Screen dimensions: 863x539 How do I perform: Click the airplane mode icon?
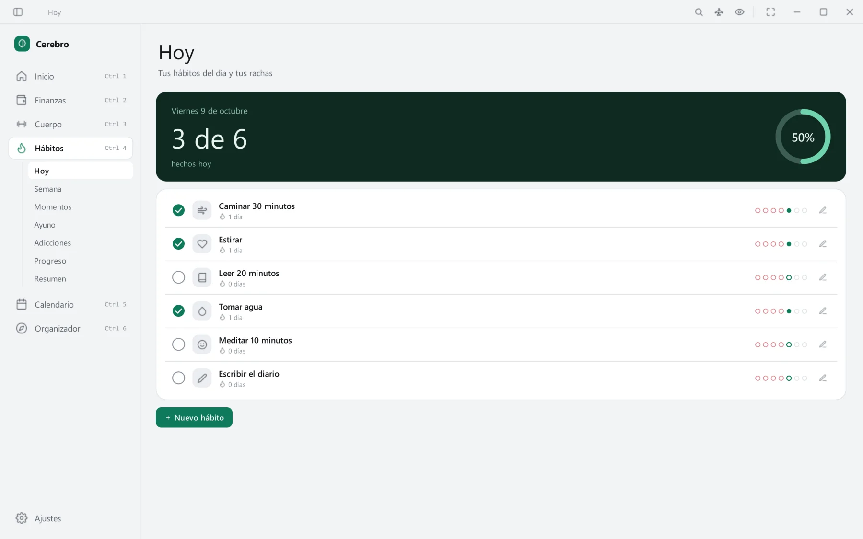[x=719, y=12]
